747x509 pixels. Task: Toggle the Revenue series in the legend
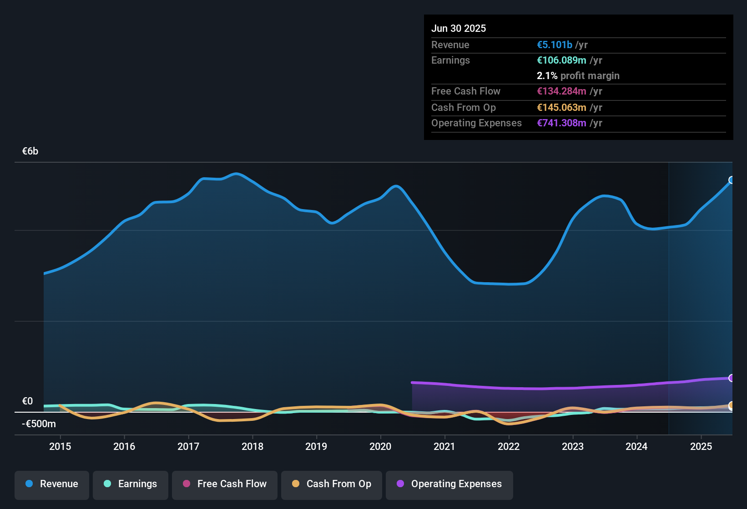52,484
